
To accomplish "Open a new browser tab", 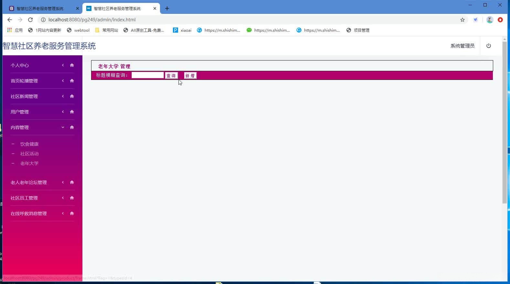I will point(167,8).
